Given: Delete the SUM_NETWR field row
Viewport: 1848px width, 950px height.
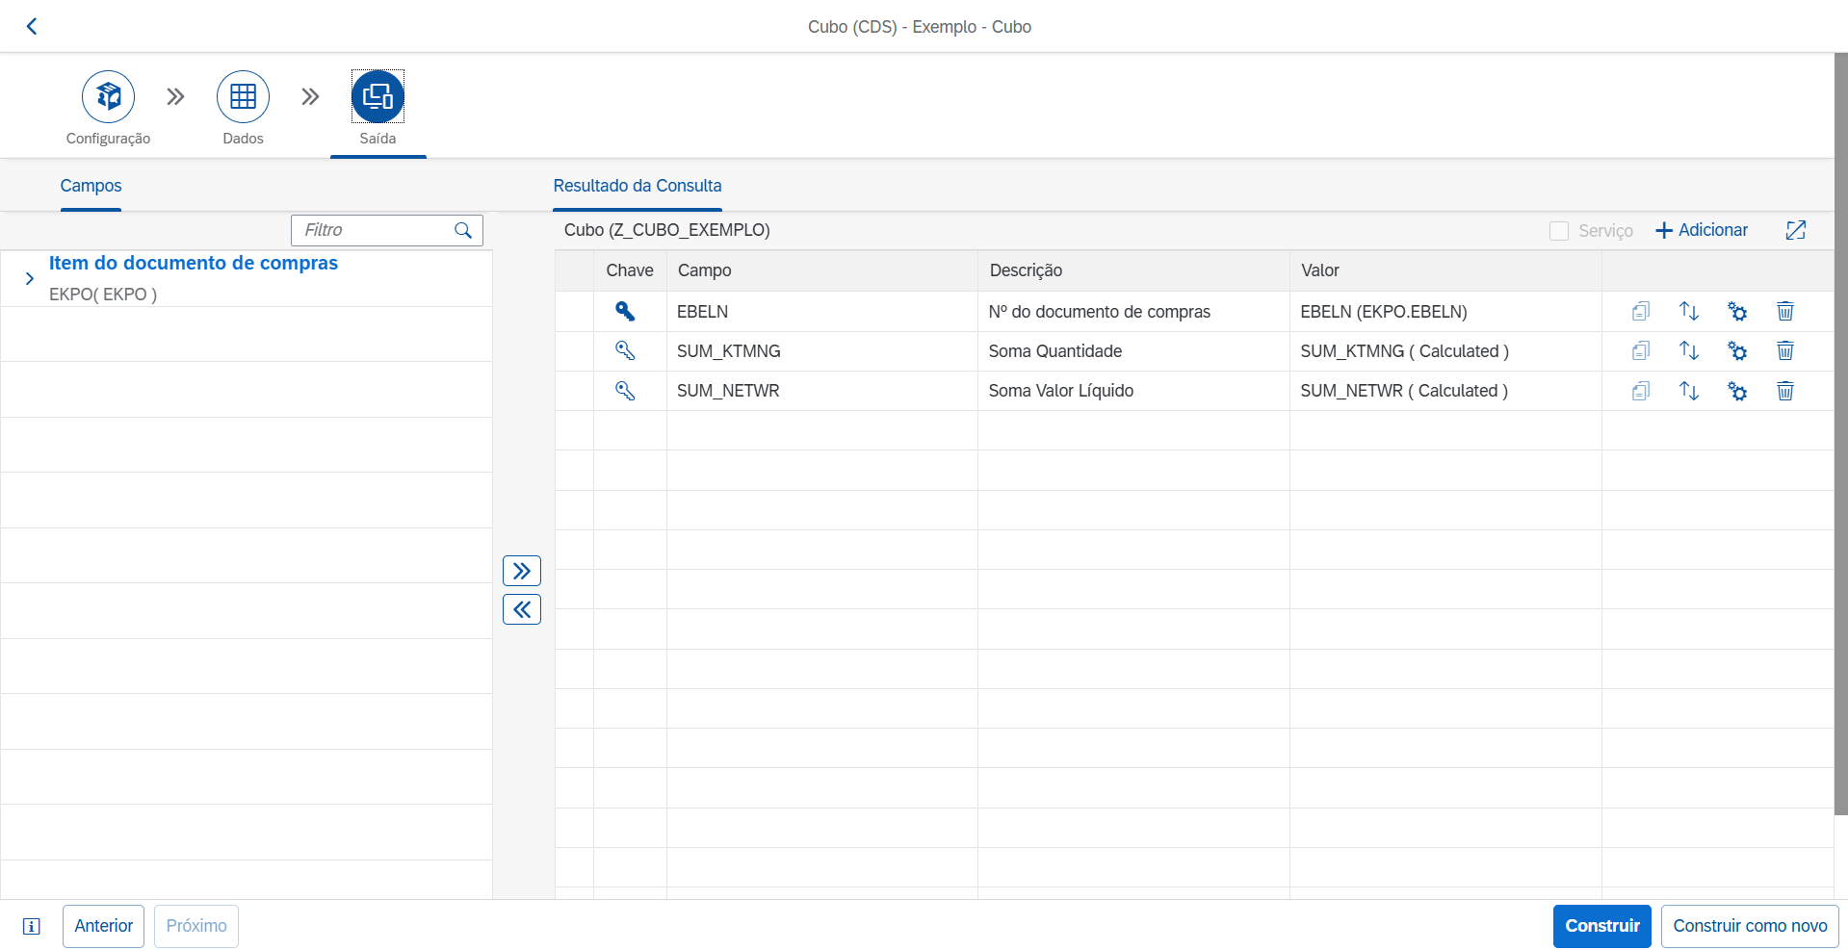Looking at the screenshot, I should pos(1784,391).
